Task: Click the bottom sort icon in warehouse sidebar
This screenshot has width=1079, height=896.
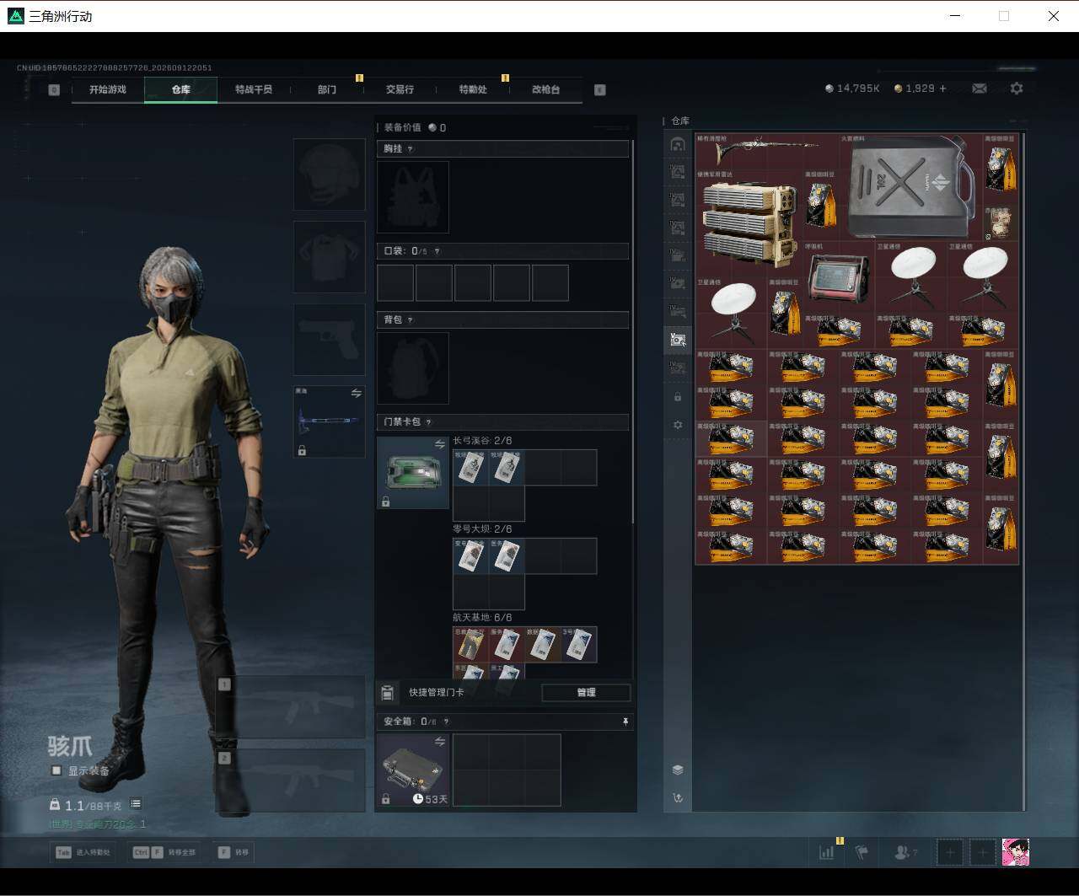Action: point(678,797)
